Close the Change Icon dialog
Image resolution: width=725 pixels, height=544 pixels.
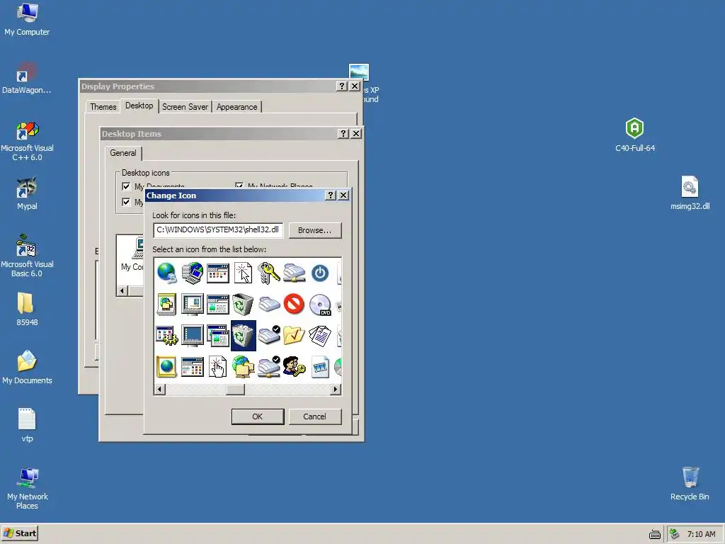point(343,195)
